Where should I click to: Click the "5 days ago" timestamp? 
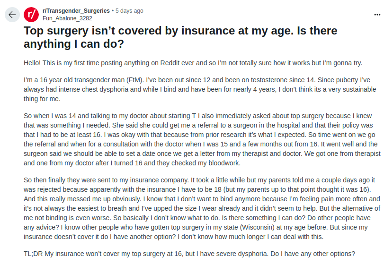pyautogui.click(x=129, y=11)
